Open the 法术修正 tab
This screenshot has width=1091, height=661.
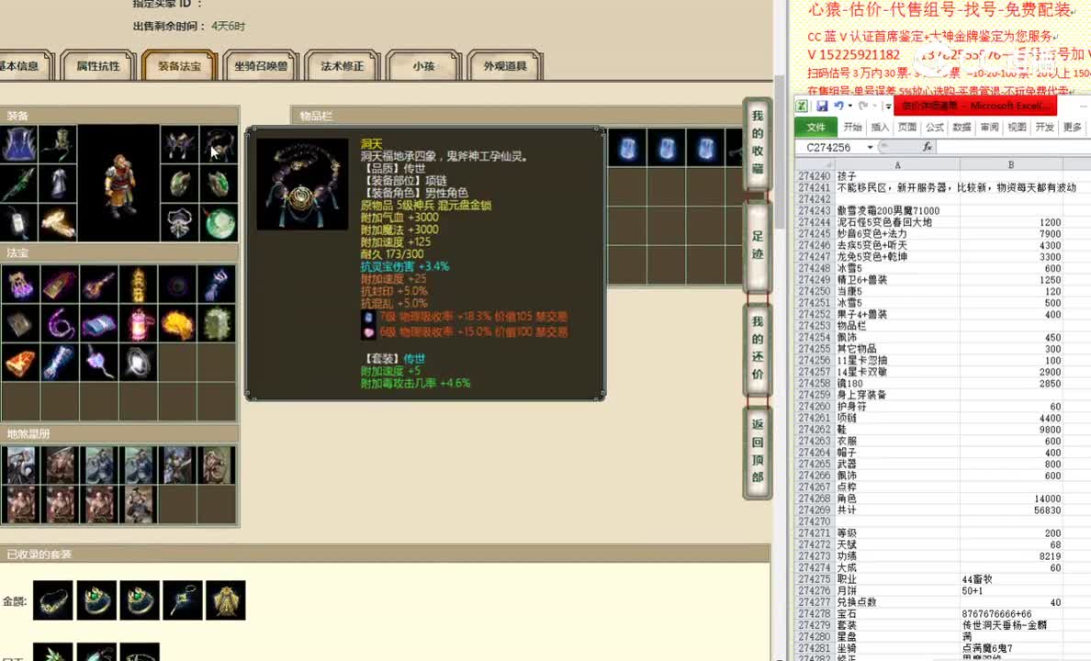(x=343, y=66)
